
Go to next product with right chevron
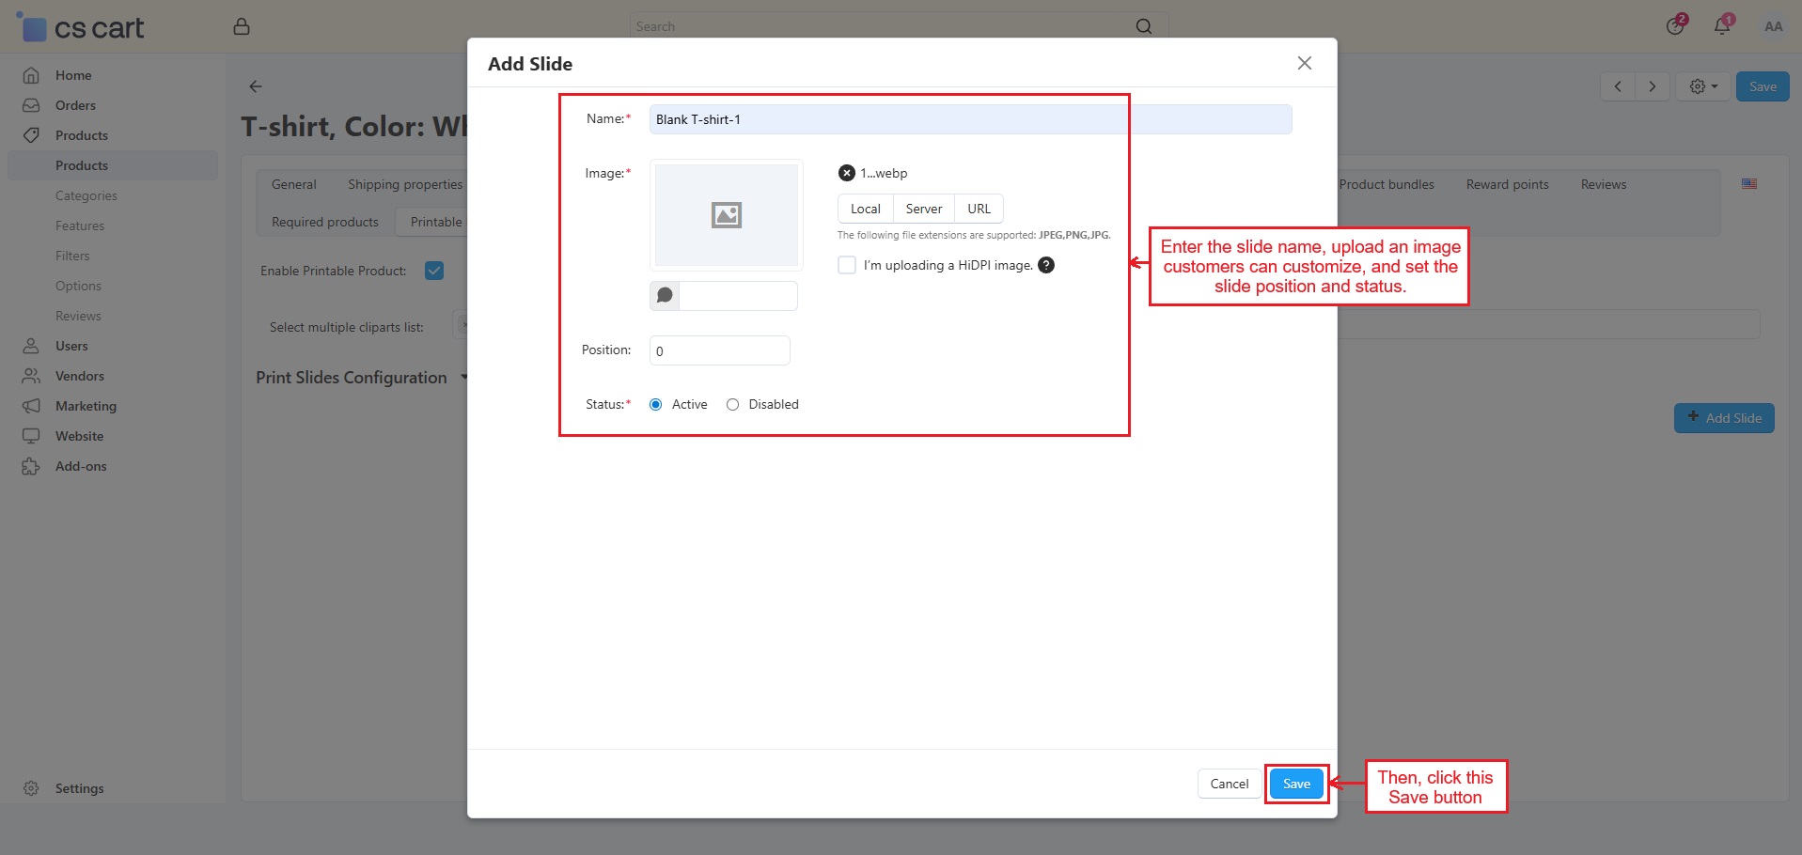click(x=1652, y=86)
